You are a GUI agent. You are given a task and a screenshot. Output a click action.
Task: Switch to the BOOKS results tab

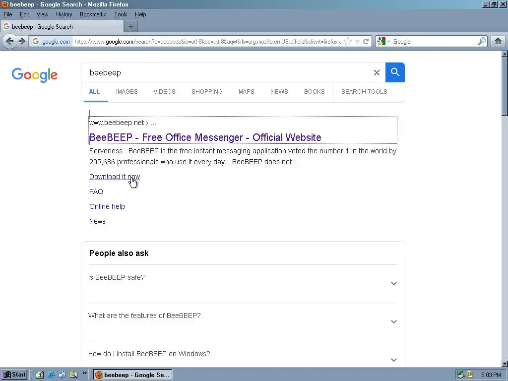tap(314, 92)
